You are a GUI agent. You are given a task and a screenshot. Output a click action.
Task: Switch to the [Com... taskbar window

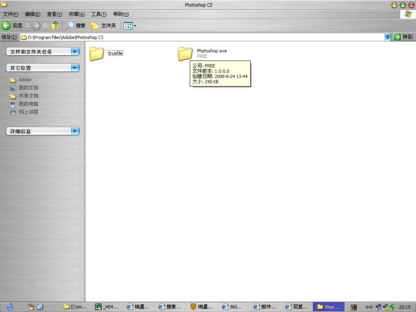(x=75, y=307)
